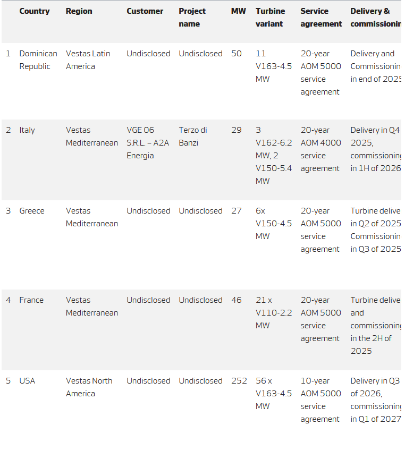Select the Vestas Latin America region cell
The height and width of the screenshot is (459, 405).
coord(88,60)
